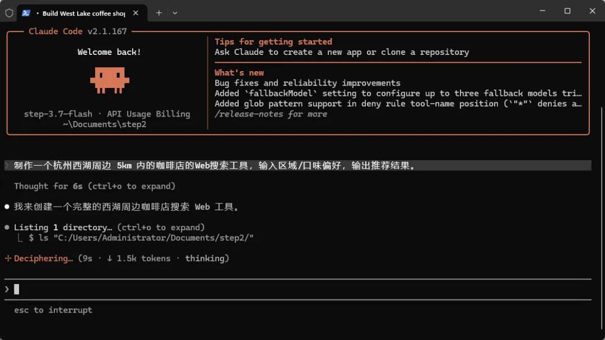Click the Tips for getting started heading
Viewport: 605px width, 340px height.
tap(273, 41)
